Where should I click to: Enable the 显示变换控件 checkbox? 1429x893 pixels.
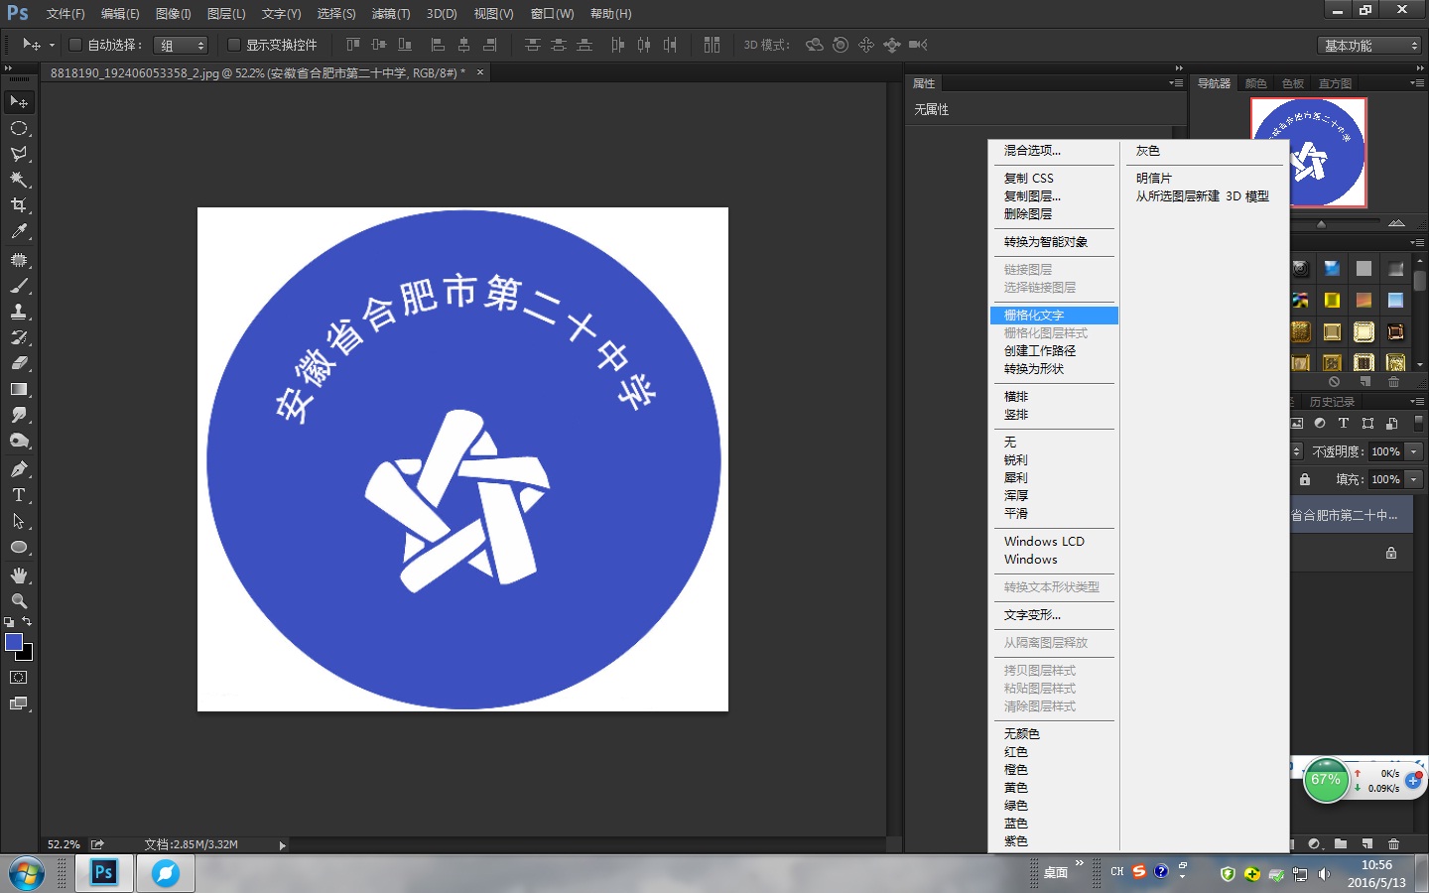tap(234, 45)
